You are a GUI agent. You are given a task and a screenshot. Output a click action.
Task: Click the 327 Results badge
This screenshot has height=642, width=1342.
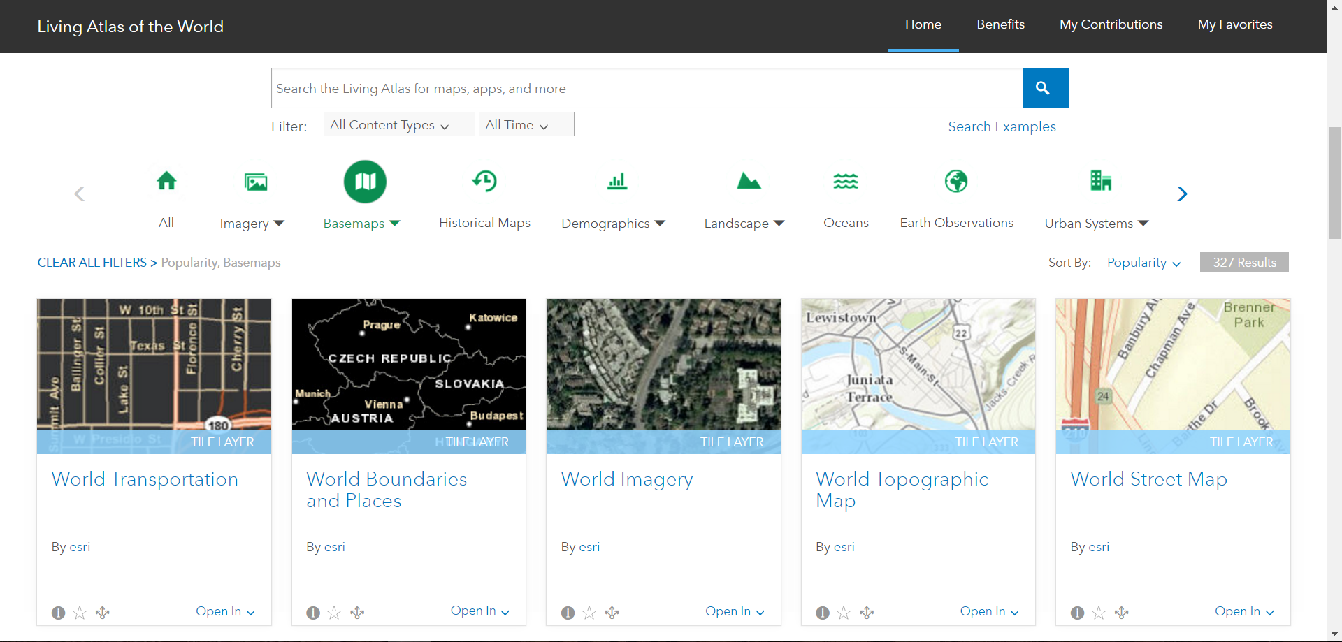pos(1244,263)
